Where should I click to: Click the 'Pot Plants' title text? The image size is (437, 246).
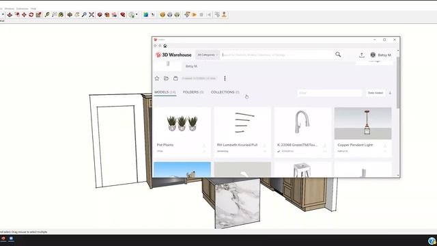165,145
